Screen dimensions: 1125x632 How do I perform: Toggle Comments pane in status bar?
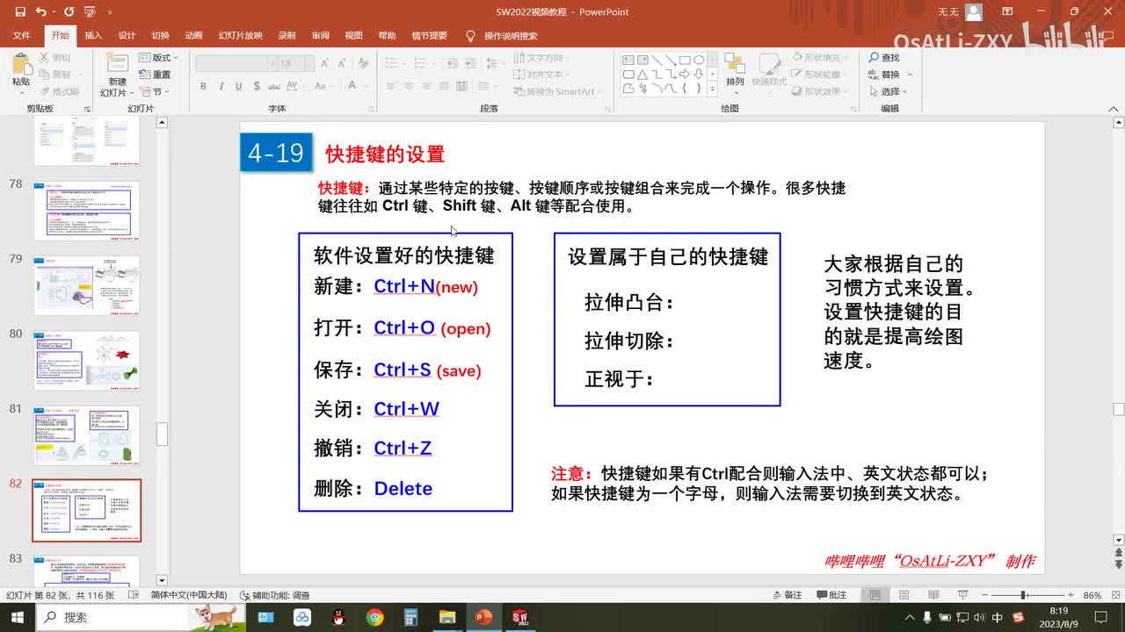click(x=831, y=595)
